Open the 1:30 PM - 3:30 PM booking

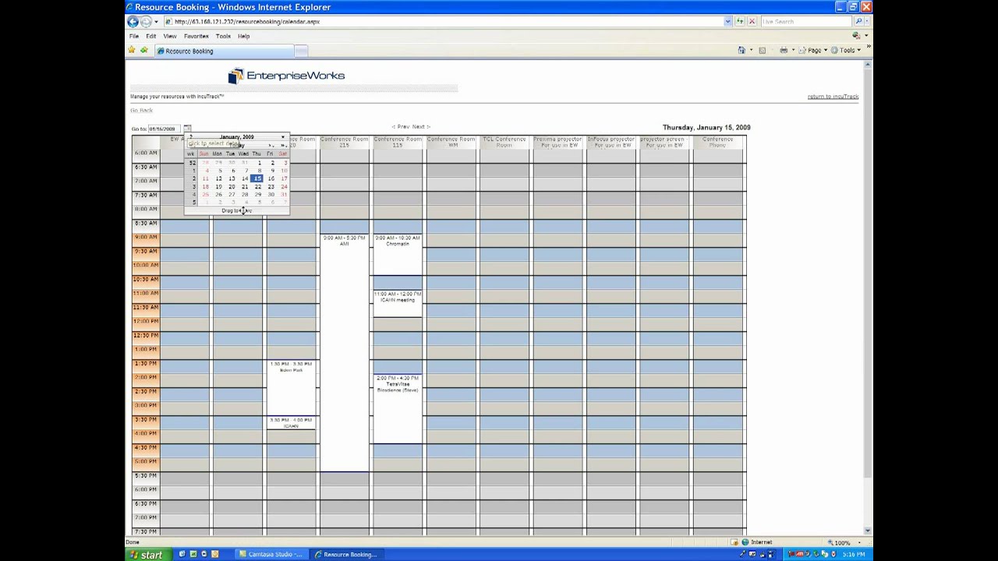(291, 387)
